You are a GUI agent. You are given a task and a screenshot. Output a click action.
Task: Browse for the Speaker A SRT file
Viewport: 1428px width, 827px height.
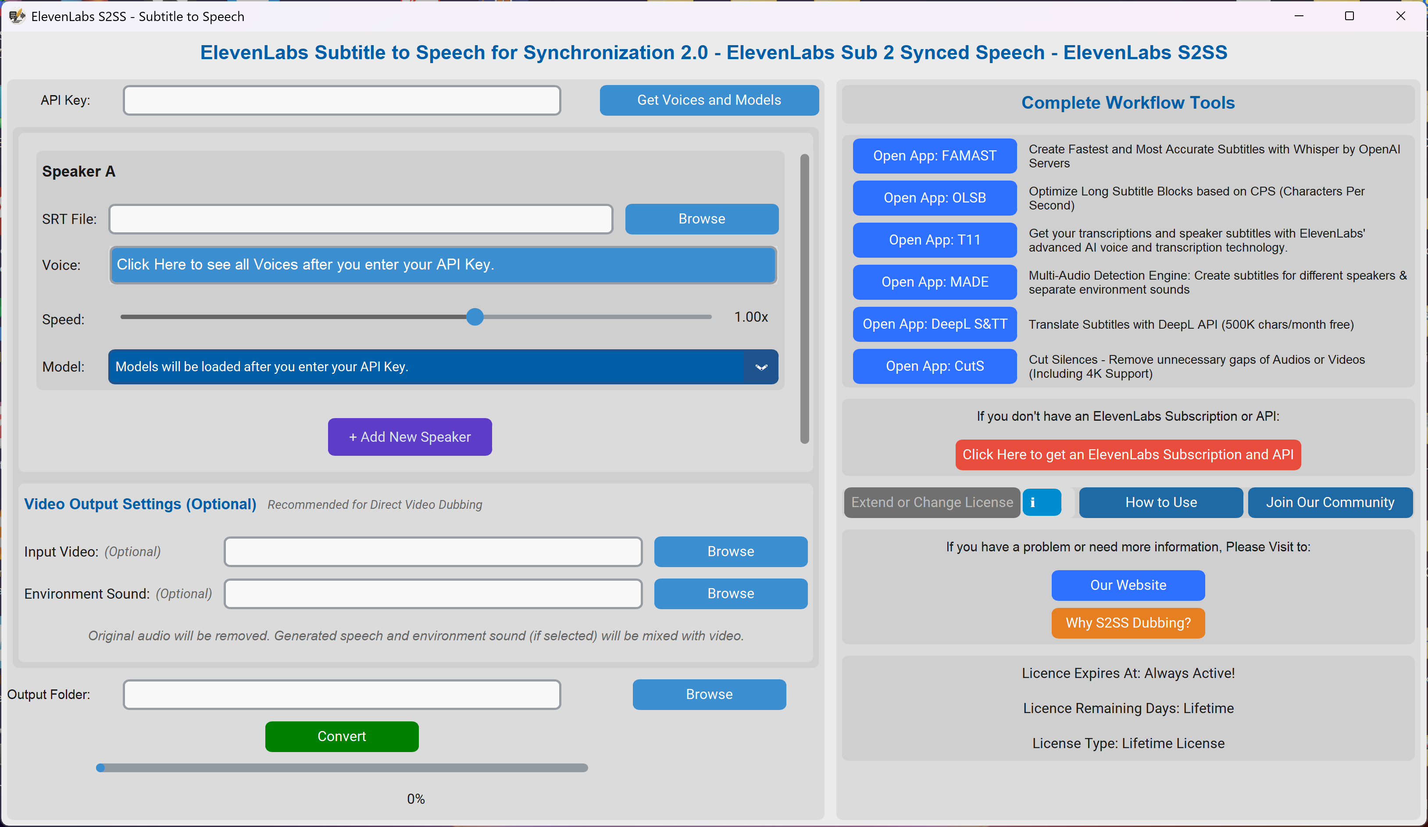click(701, 219)
